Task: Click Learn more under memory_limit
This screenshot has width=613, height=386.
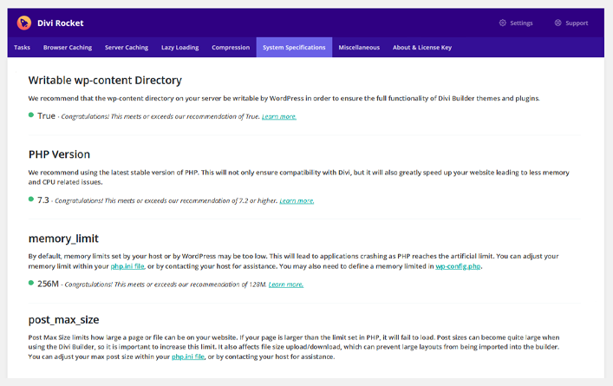Action: [286, 285]
